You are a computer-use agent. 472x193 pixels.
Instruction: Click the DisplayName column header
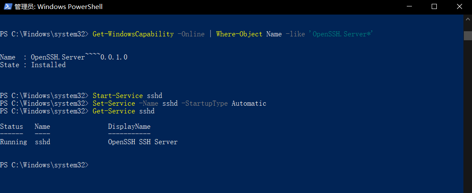(x=129, y=127)
